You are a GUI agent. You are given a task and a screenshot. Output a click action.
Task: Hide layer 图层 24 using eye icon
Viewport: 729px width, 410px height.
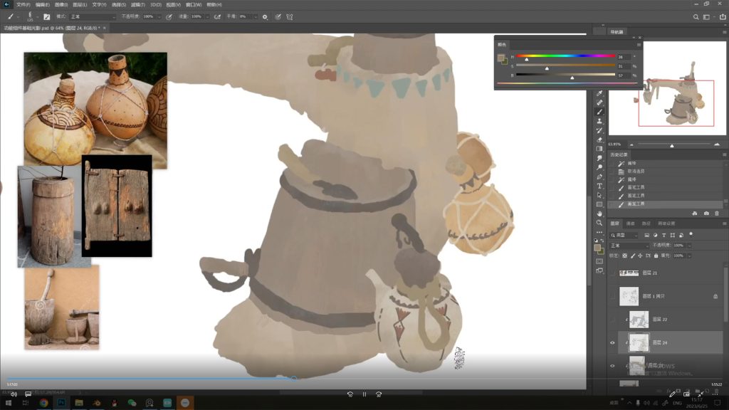pos(612,342)
